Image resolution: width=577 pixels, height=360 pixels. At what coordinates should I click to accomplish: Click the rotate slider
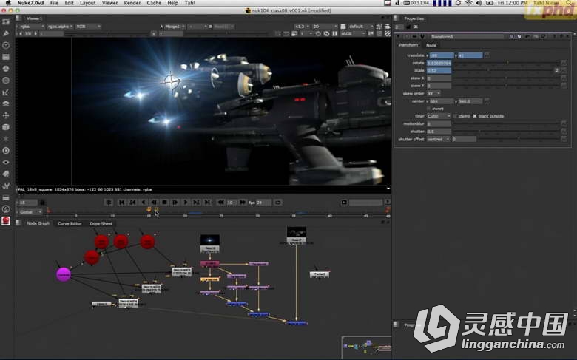coord(506,64)
